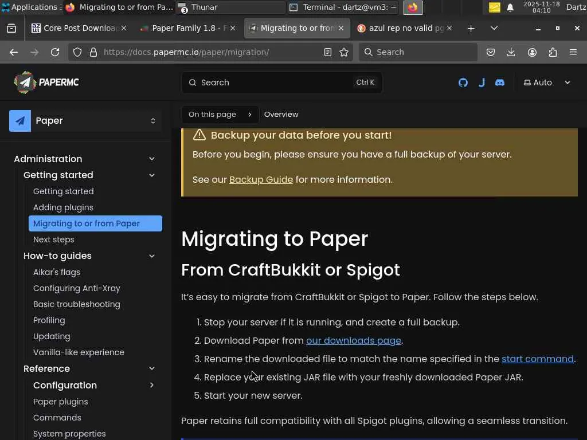Open a new browser tab with plus
Image resolution: width=587 pixels, height=440 pixels.
point(471,29)
